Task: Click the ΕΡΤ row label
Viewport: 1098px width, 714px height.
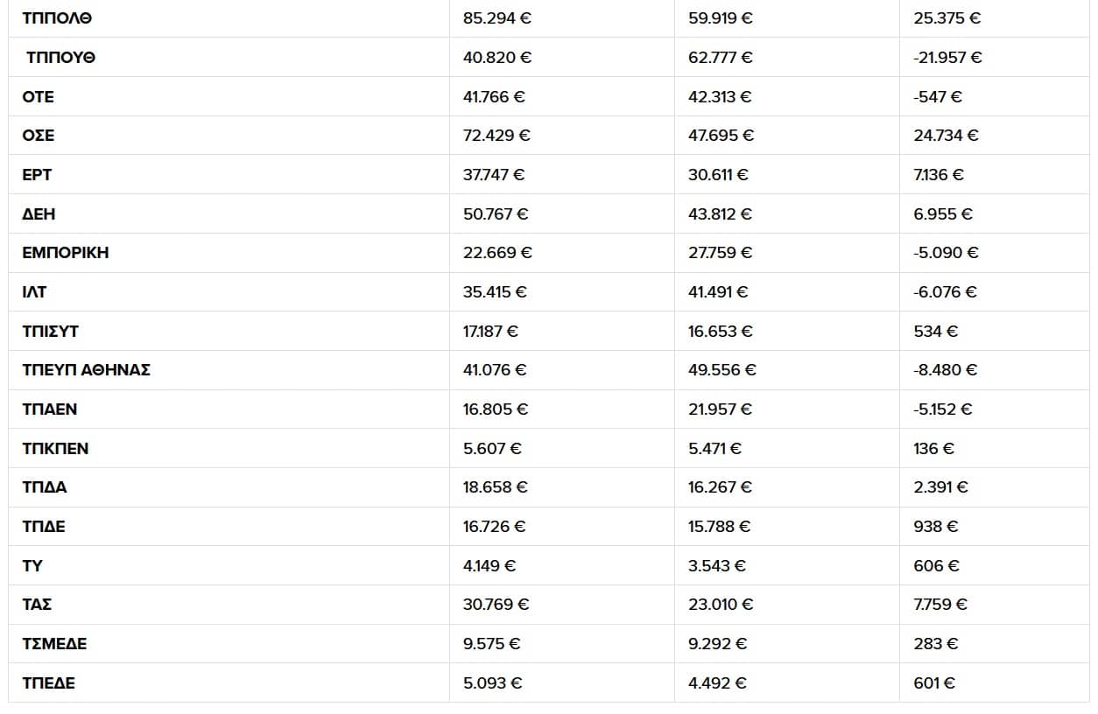Action: (x=37, y=175)
